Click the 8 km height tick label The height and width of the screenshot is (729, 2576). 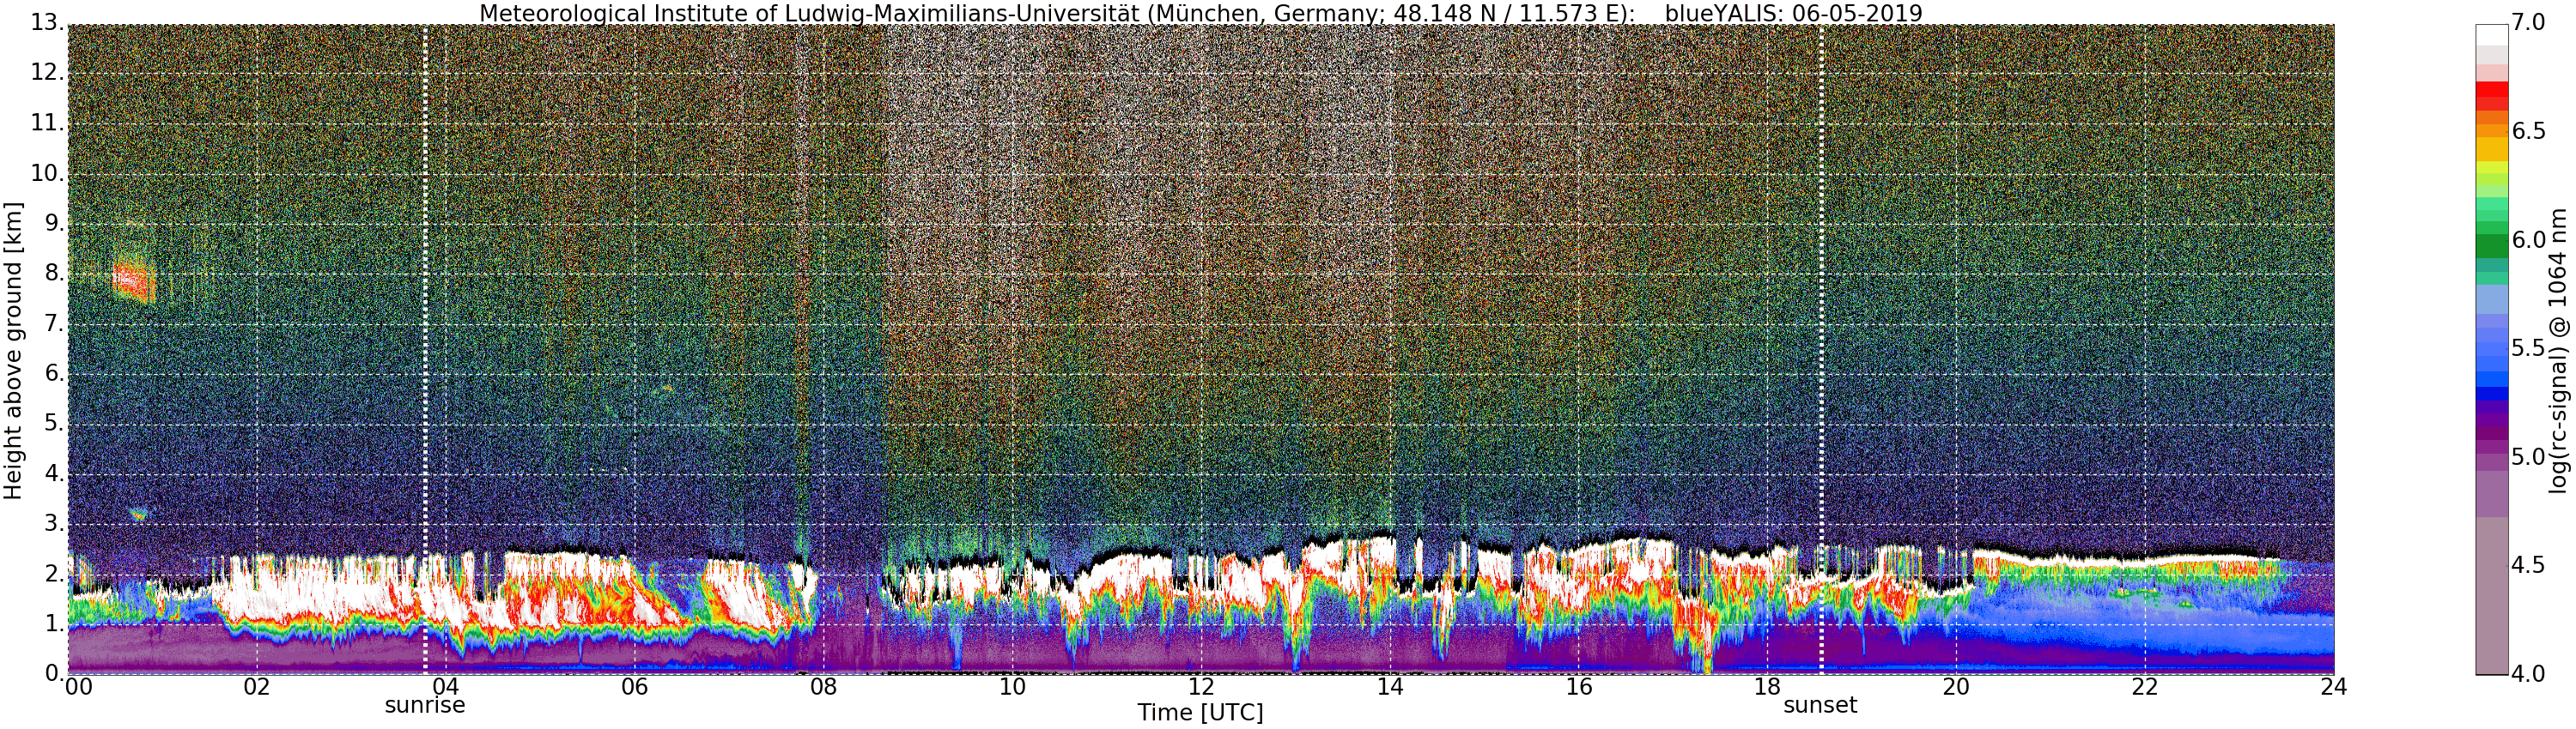pos(54,274)
